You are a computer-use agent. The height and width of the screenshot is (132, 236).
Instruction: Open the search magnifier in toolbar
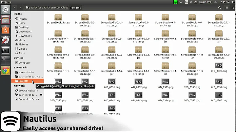pos(219,8)
